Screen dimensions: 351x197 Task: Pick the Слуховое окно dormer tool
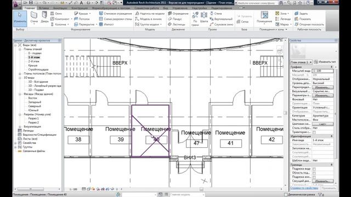point(222,24)
